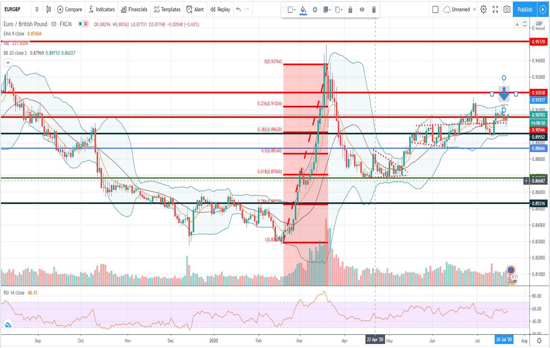
Task: Tick the checkbox left of Unnamed layout
Action: pyautogui.click(x=436, y=10)
